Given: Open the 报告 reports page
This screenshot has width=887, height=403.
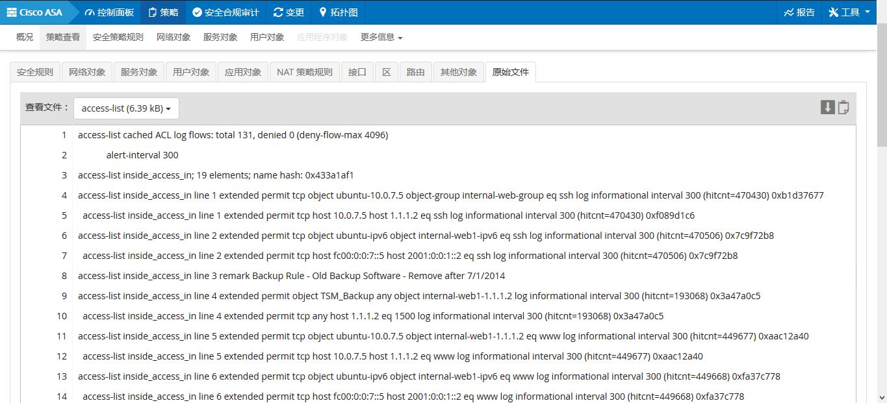Looking at the screenshot, I should pyautogui.click(x=799, y=12).
